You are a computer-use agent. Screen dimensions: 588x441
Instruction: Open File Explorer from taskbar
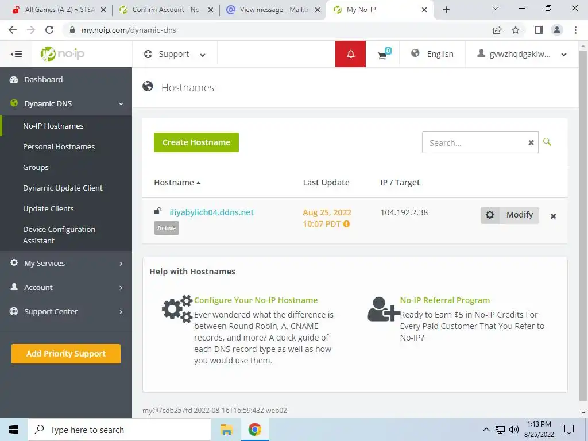point(226,430)
